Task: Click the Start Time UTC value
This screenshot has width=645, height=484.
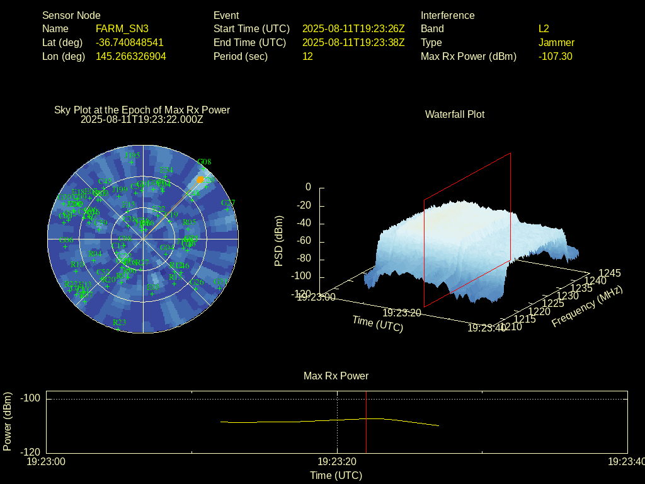Action: 353,29
